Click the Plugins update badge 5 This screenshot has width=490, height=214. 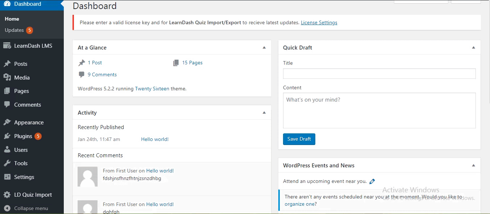(38, 136)
